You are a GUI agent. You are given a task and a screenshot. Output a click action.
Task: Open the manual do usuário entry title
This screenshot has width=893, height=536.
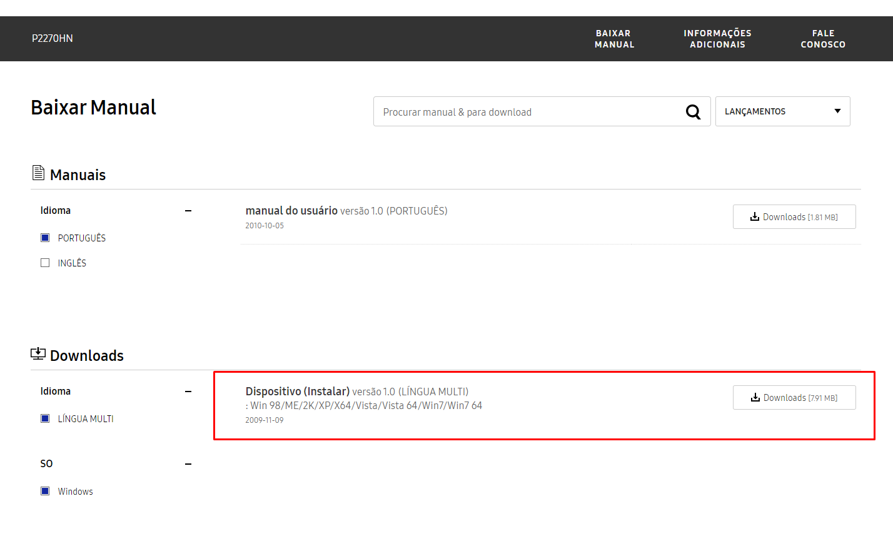pyautogui.click(x=291, y=211)
